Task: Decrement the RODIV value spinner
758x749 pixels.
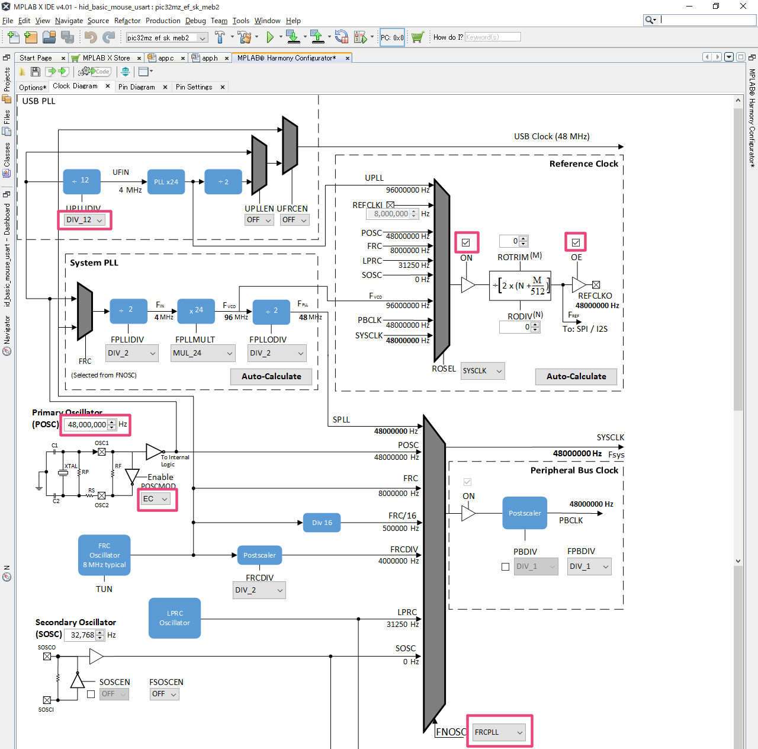Action: tap(535, 330)
